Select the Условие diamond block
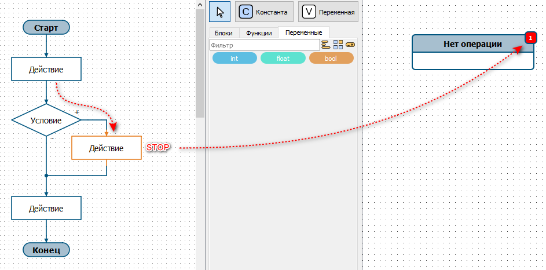Screen dimensions: 546x270 [46, 120]
